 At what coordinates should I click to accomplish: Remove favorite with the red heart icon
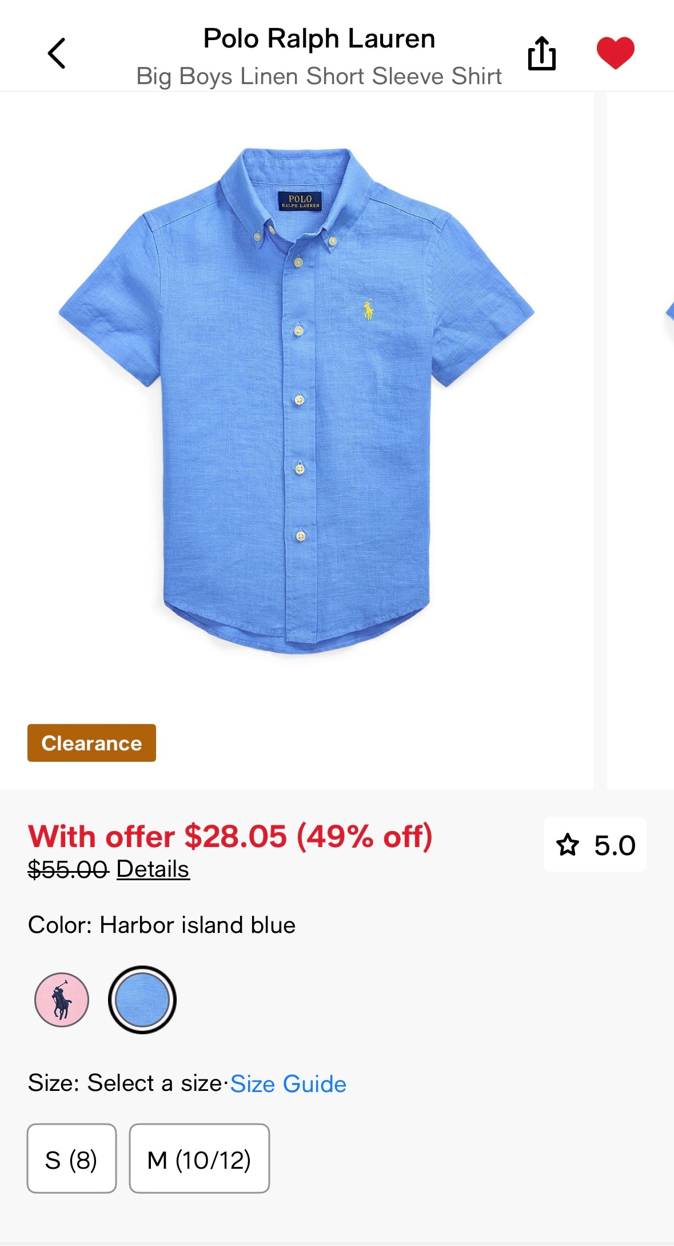[615, 53]
